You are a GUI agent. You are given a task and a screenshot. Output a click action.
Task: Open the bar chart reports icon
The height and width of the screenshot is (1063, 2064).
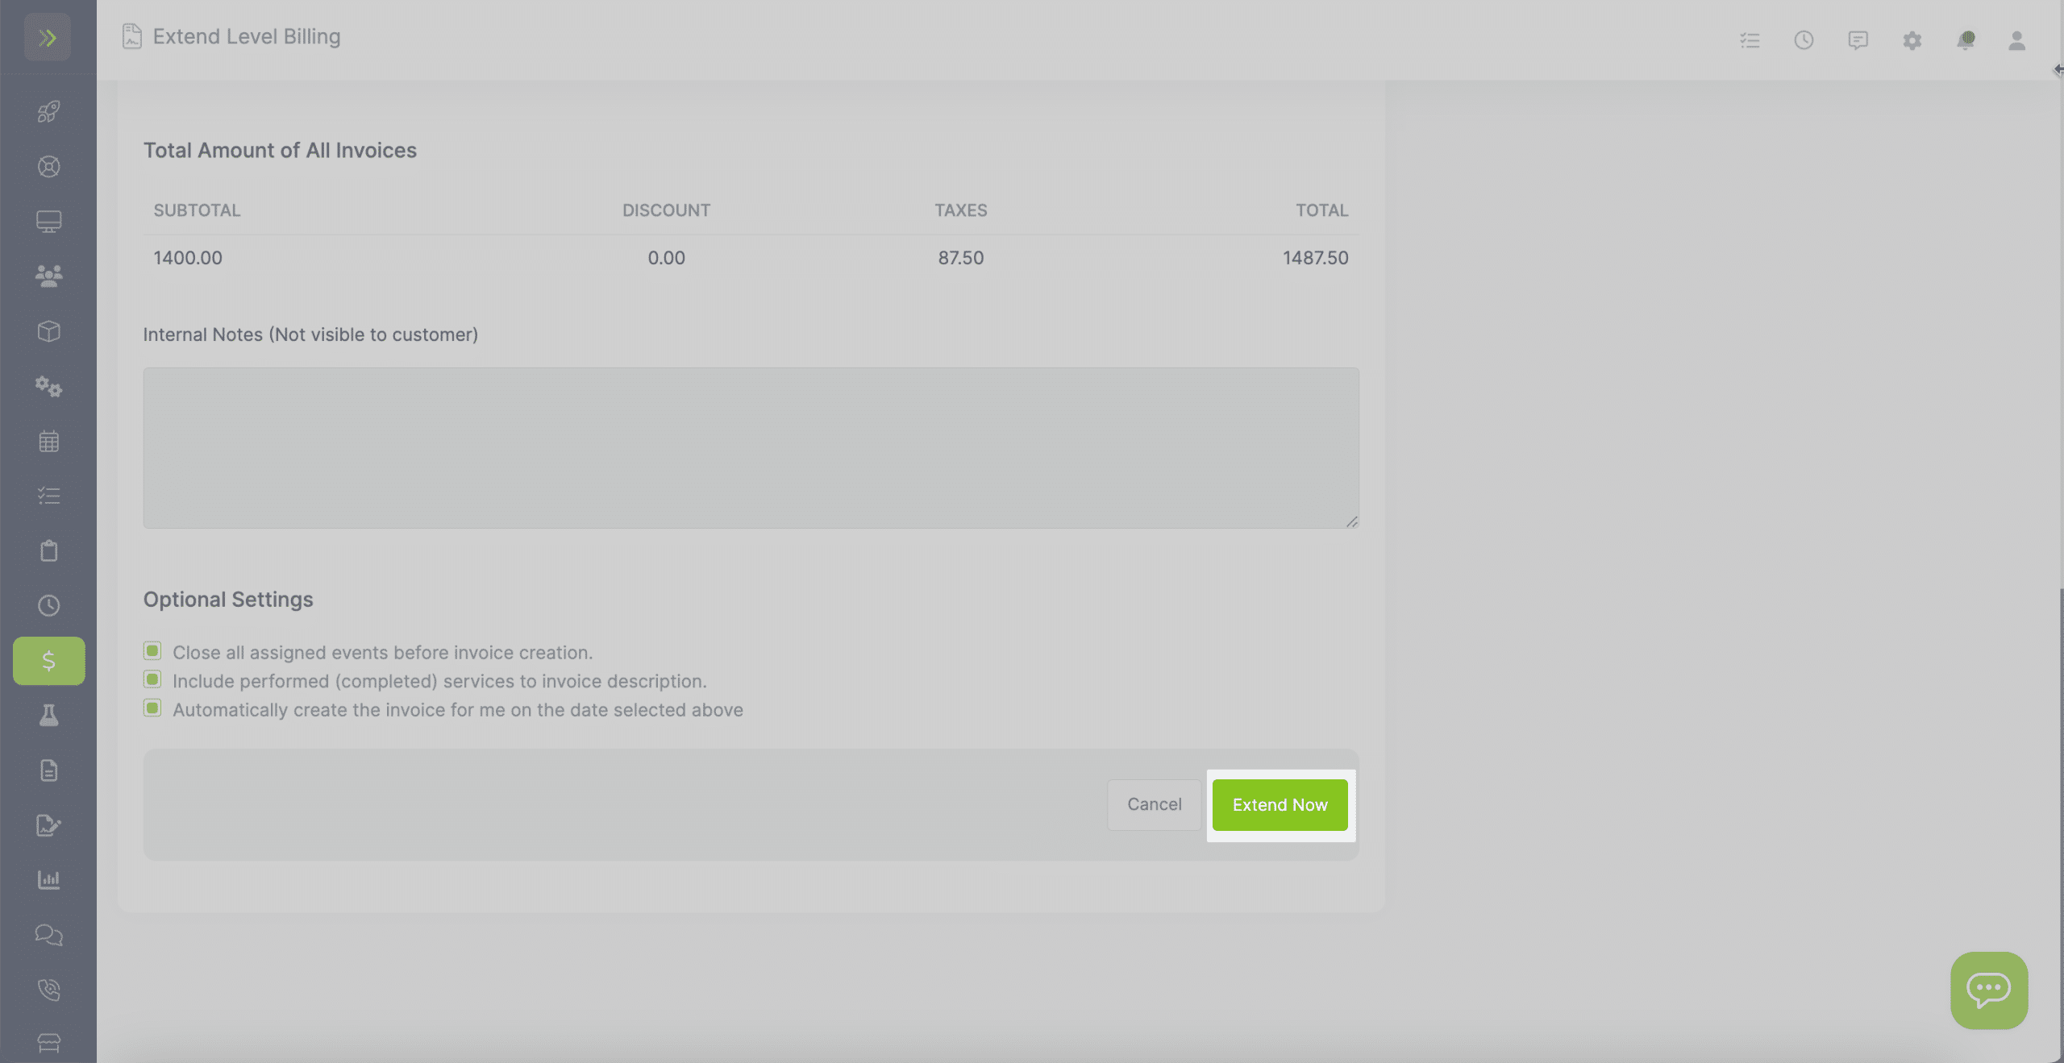pyautogui.click(x=48, y=880)
